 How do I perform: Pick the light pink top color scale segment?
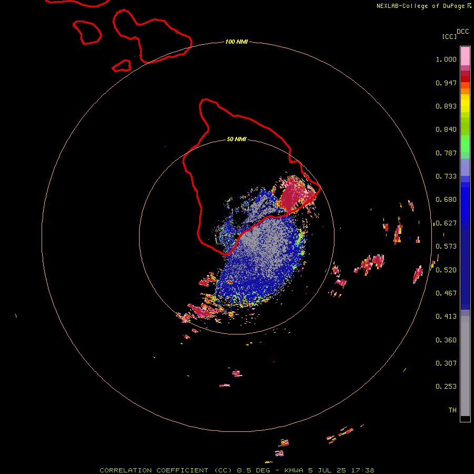(465, 56)
